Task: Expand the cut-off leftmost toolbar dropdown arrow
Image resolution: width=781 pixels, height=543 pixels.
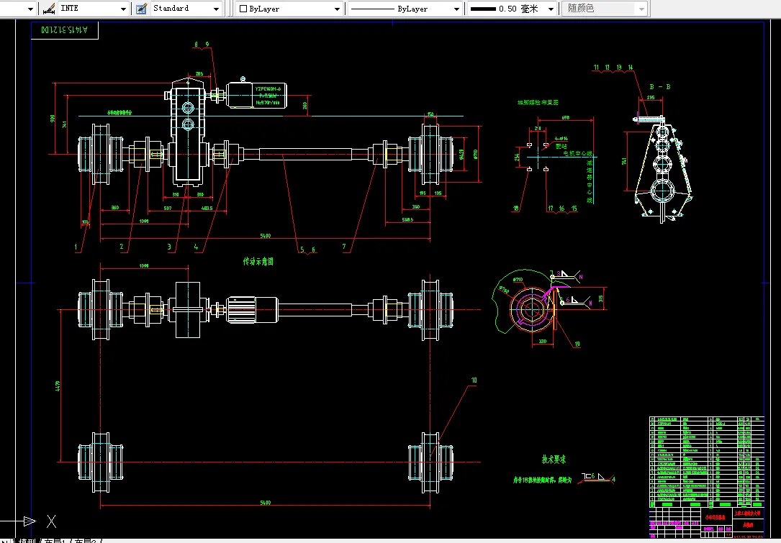Action: (30, 9)
